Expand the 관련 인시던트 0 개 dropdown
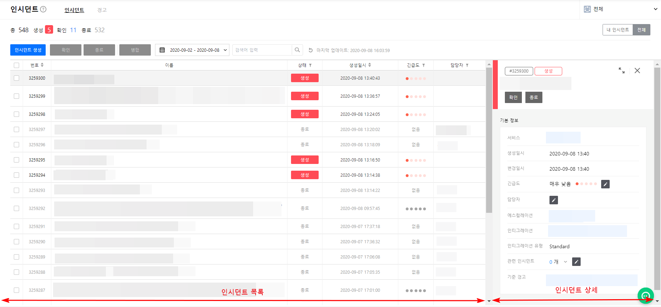The height and width of the screenshot is (307, 661). click(565, 262)
